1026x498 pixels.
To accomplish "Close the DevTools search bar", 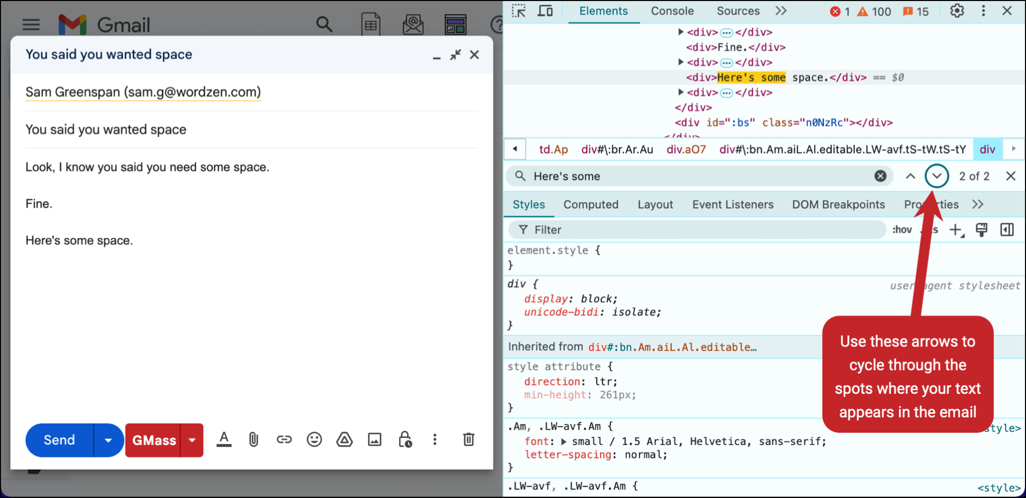I will [x=1011, y=176].
